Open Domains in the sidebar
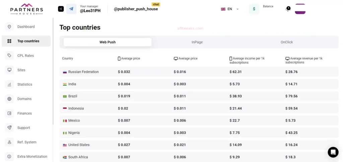343x162 pixels. pyautogui.click(x=24, y=99)
